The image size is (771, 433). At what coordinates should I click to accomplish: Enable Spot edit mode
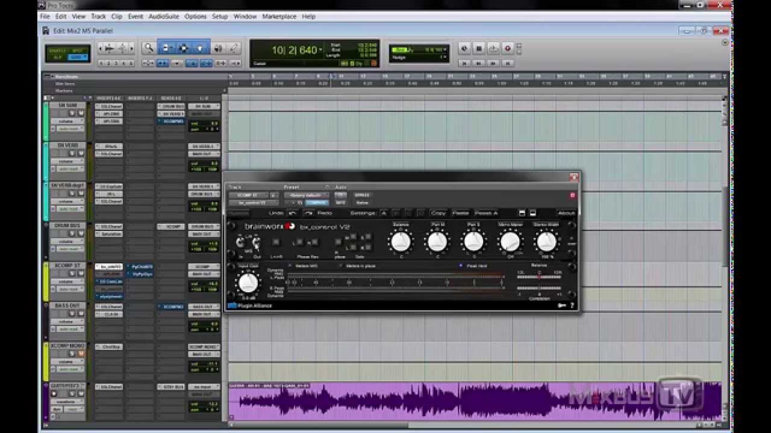pos(78,51)
